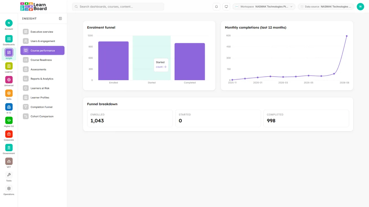
Task: Click the 2025-11 axis label
Action: pos(232,83)
